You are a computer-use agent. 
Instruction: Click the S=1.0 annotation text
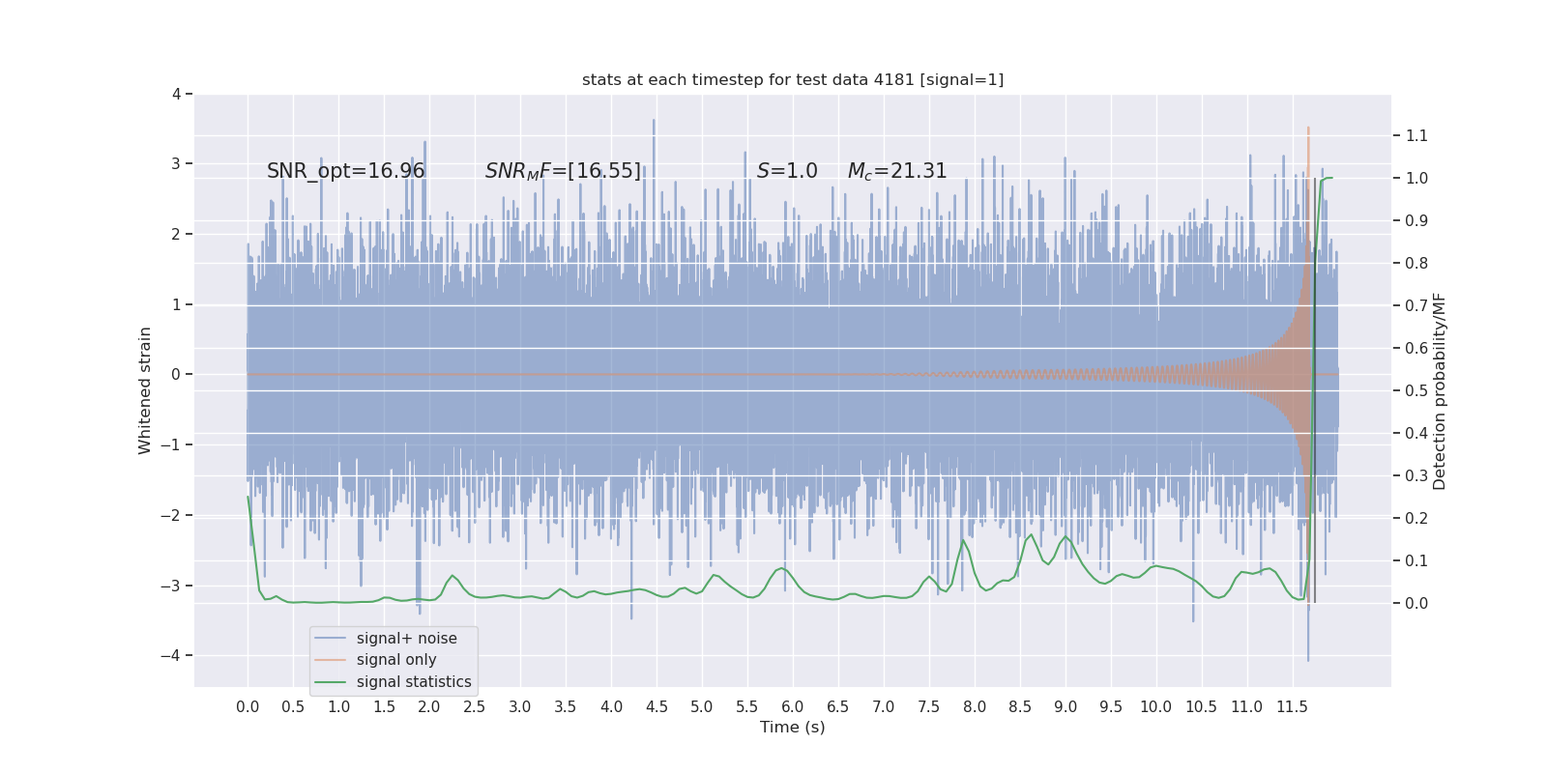(x=787, y=171)
